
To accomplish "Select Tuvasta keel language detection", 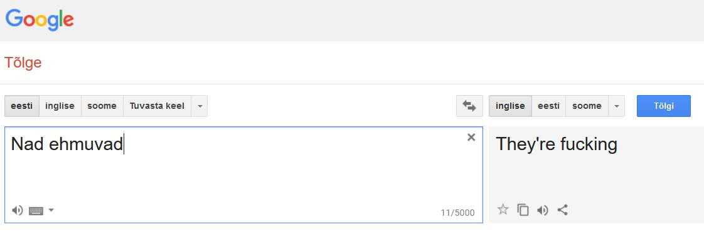I will click(157, 106).
